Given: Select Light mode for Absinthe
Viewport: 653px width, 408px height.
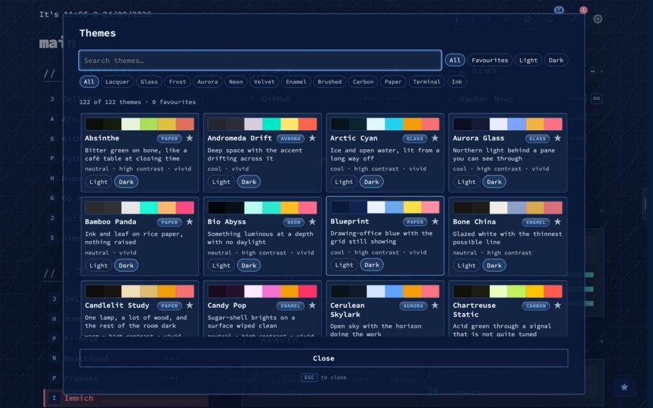Looking at the screenshot, I should coord(98,182).
